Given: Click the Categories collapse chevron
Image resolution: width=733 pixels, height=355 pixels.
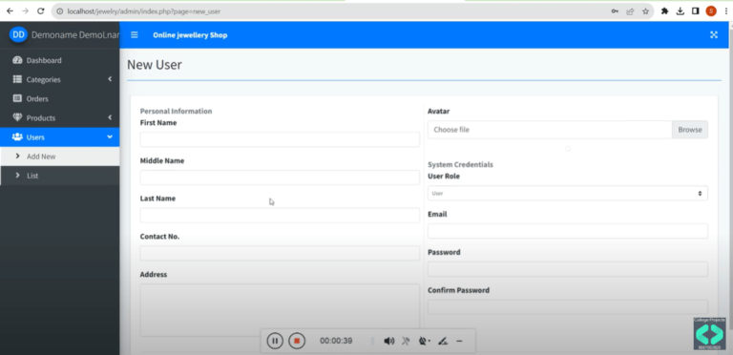Looking at the screenshot, I should coord(110,79).
